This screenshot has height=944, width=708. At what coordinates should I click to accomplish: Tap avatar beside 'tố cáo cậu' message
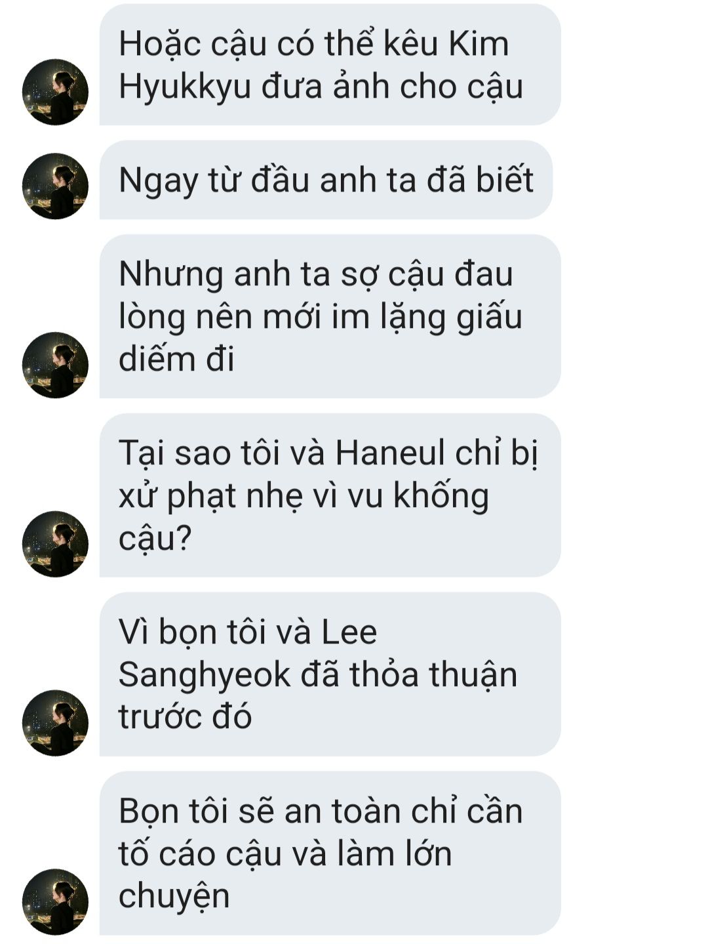click(55, 902)
